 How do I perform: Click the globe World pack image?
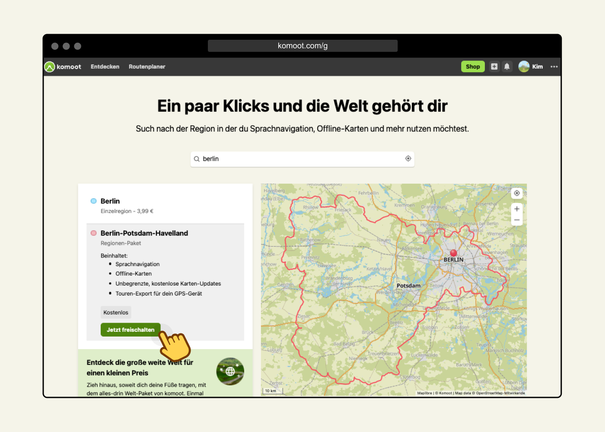pos(230,371)
